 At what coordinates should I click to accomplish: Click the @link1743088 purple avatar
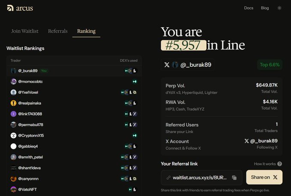13,114
